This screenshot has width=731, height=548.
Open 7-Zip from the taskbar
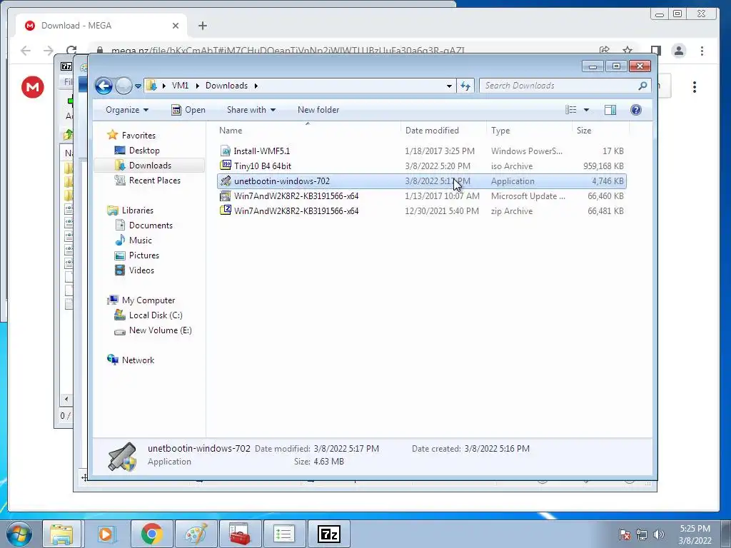click(x=328, y=534)
